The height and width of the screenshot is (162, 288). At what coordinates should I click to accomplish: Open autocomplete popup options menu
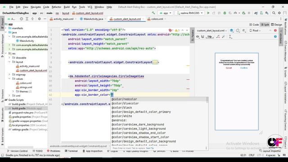coord(206,148)
